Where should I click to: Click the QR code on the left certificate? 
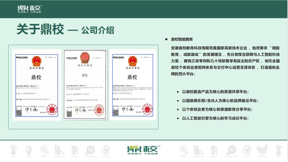pos(19,113)
